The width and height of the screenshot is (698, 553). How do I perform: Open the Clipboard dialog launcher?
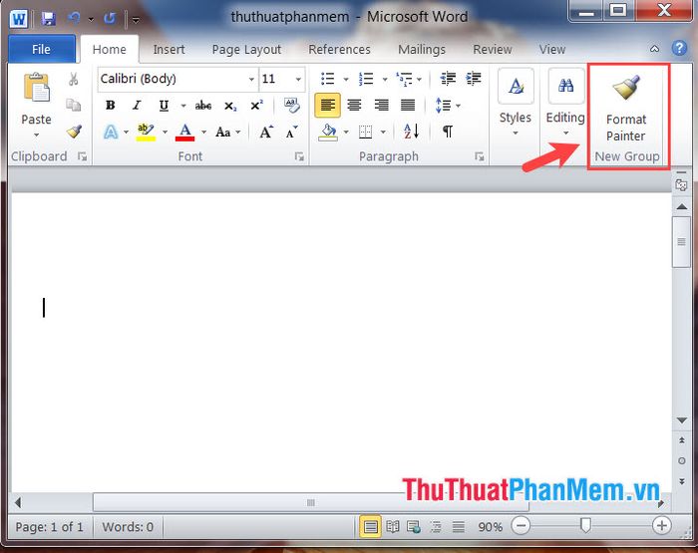click(83, 156)
